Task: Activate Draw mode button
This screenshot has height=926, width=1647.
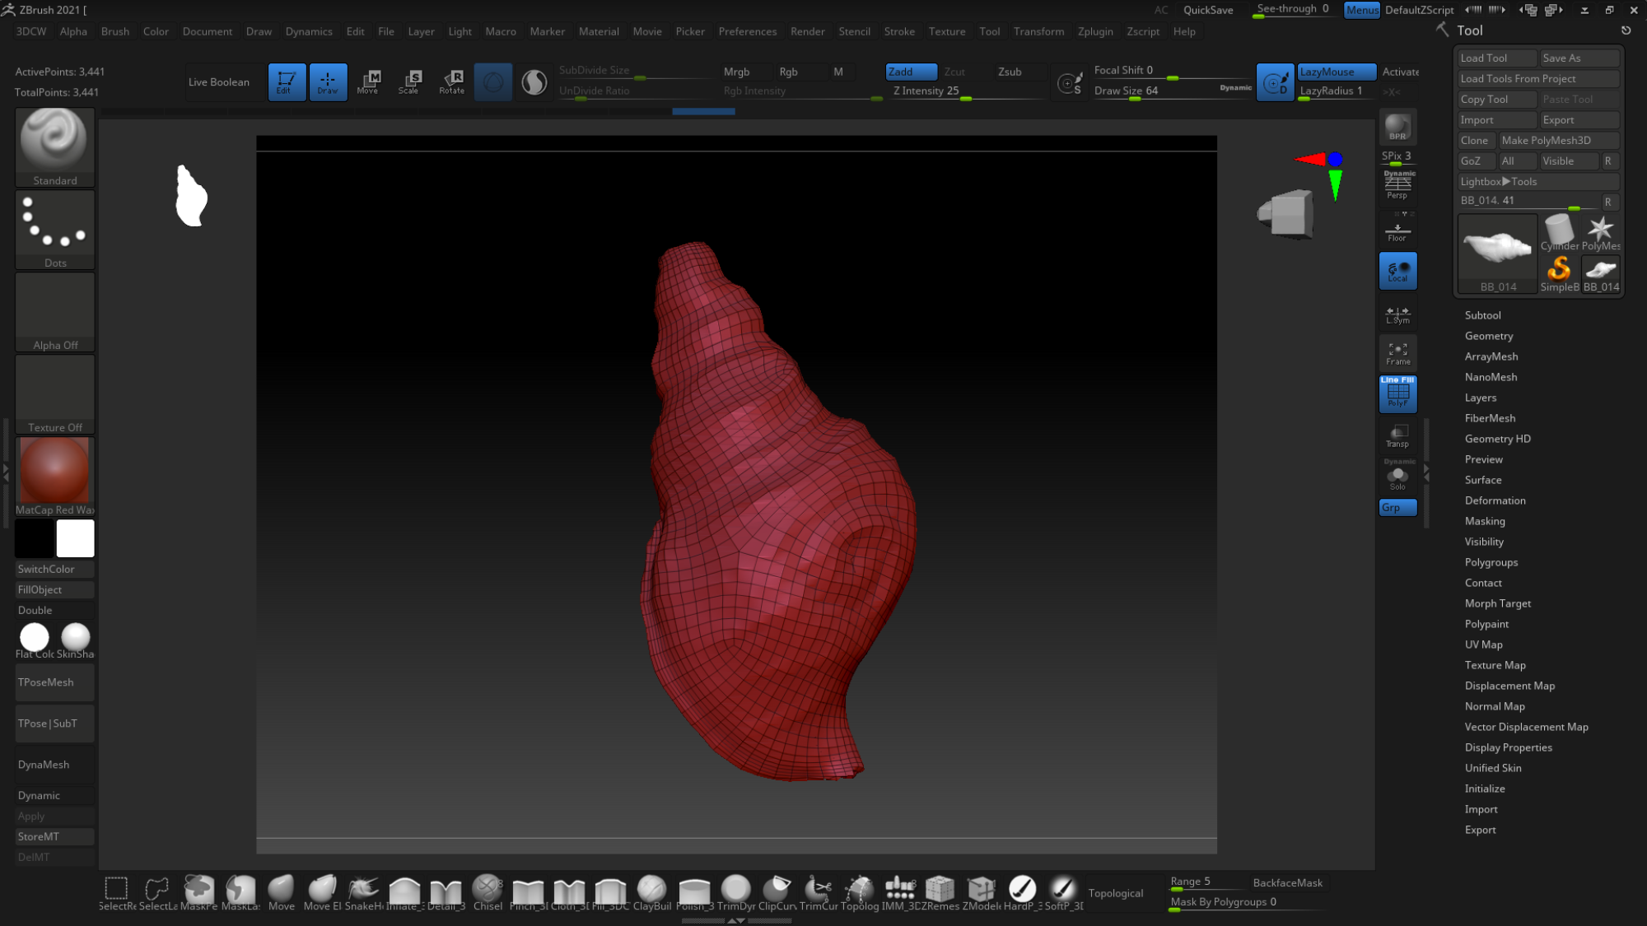Action: 328,81
